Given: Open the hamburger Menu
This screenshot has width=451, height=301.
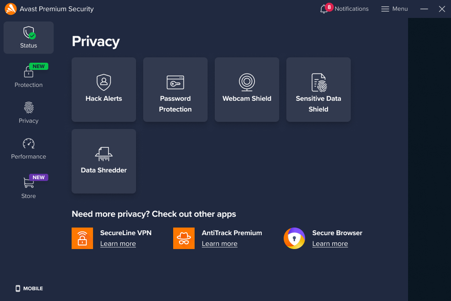Looking at the screenshot, I should (x=394, y=9).
